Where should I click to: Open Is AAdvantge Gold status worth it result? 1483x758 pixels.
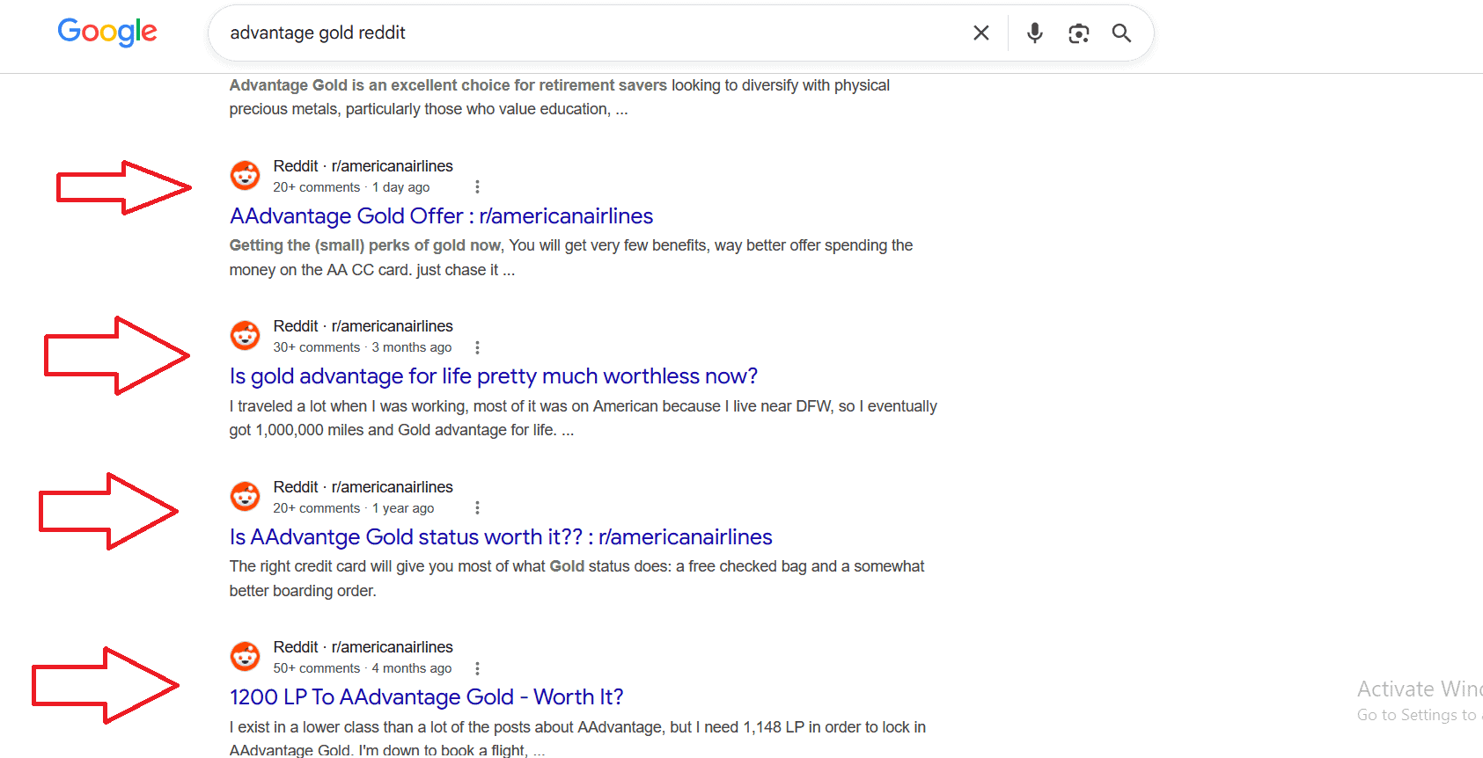(x=501, y=537)
